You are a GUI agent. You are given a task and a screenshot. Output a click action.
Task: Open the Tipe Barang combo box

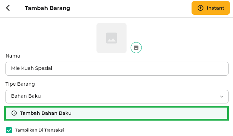117,97
